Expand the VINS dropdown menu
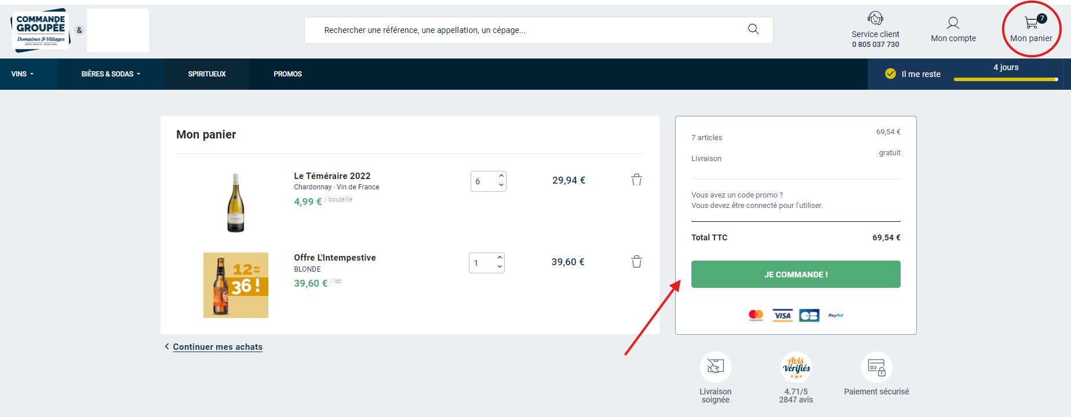The image size is (1071, 417). [23, 74]
